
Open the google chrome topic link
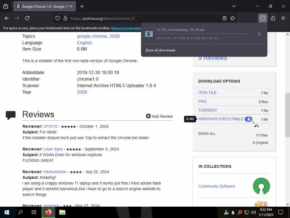(92, 36)
